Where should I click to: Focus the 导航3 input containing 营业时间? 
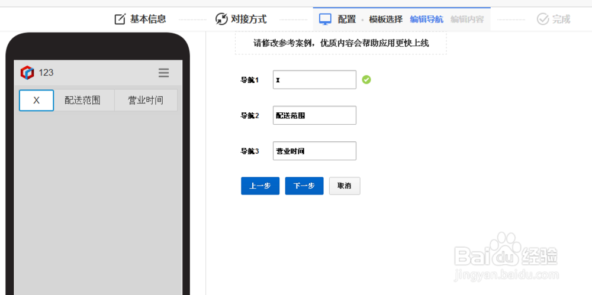point(314,151)
